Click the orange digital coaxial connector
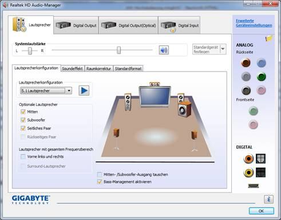 point(248,159)
